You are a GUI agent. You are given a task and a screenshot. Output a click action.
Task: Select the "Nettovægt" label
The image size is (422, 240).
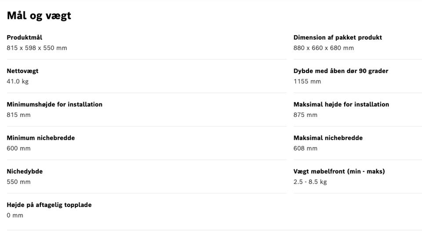coord(22,71)
